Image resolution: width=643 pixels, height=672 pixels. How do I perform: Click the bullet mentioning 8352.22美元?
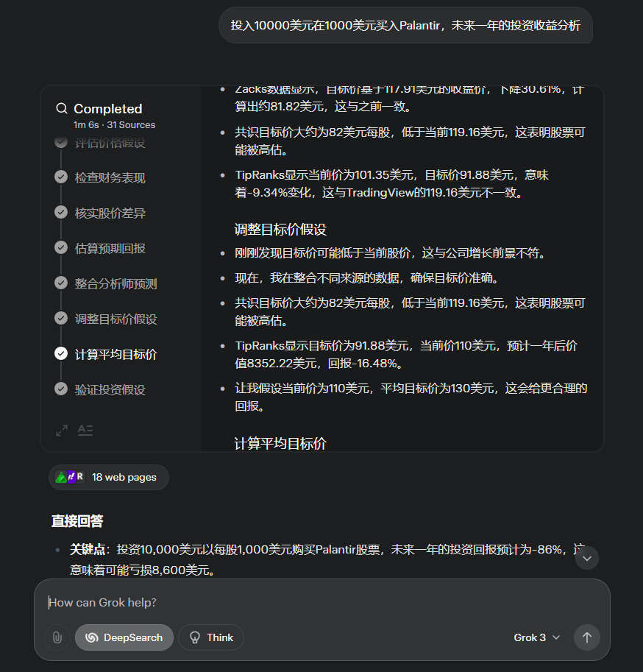[x=405, y=355]
